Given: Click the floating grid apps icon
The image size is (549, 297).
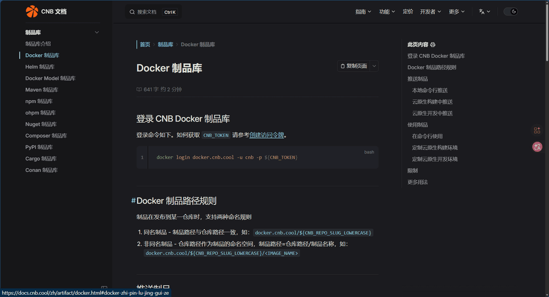Looking at the screenshot, I should pyautogui.click(x=537, y=131).
